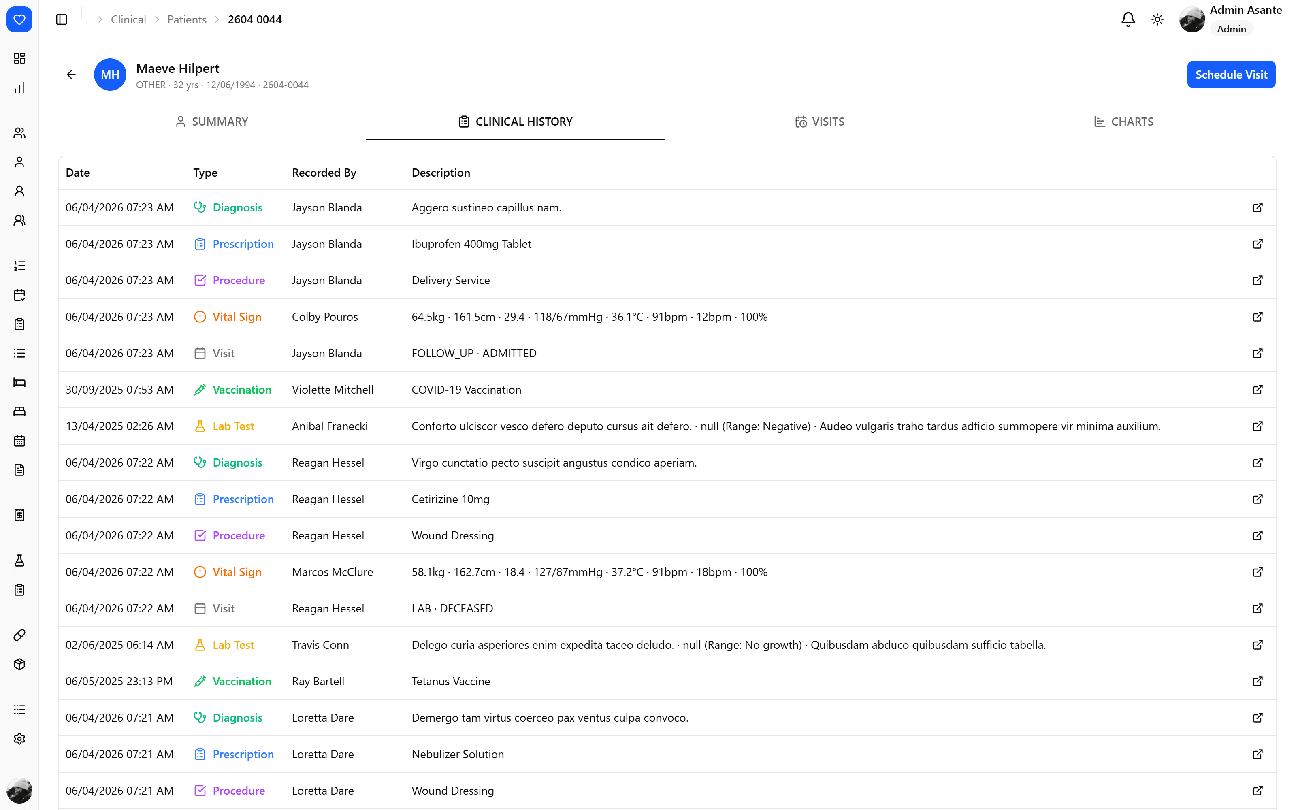This screenshot has width=1296, height=810.
Task: Toggle the light/dark theme sun icon
Action: 1157,20
